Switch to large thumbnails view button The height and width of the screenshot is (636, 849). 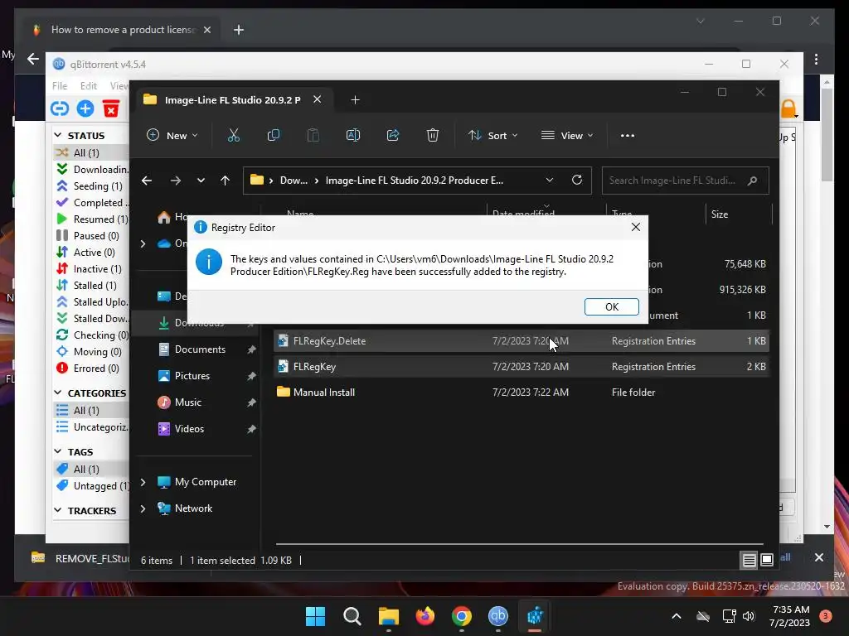tap(767, 561)
